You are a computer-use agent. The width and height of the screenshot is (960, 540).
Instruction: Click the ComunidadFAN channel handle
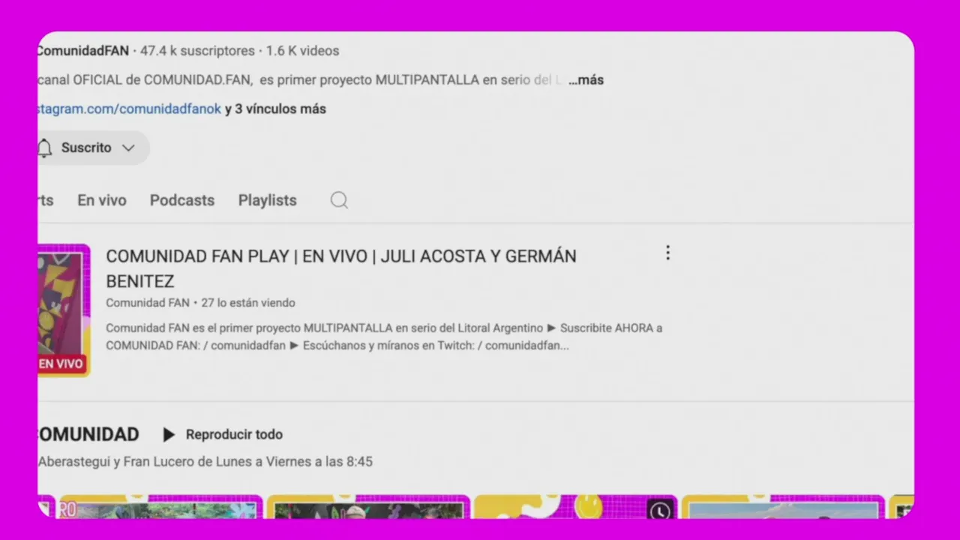pyautogui.click(x=83, y=51)
